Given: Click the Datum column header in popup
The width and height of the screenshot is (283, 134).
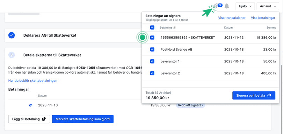Looking at the screenshot, I should (228, 28).
